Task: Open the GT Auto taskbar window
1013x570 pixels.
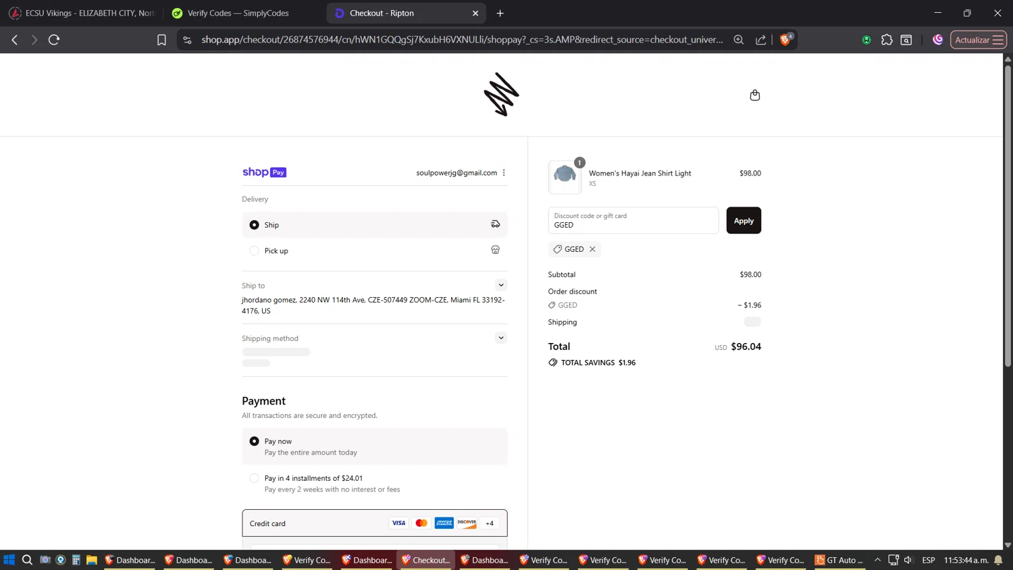Action: coord(839,560)
